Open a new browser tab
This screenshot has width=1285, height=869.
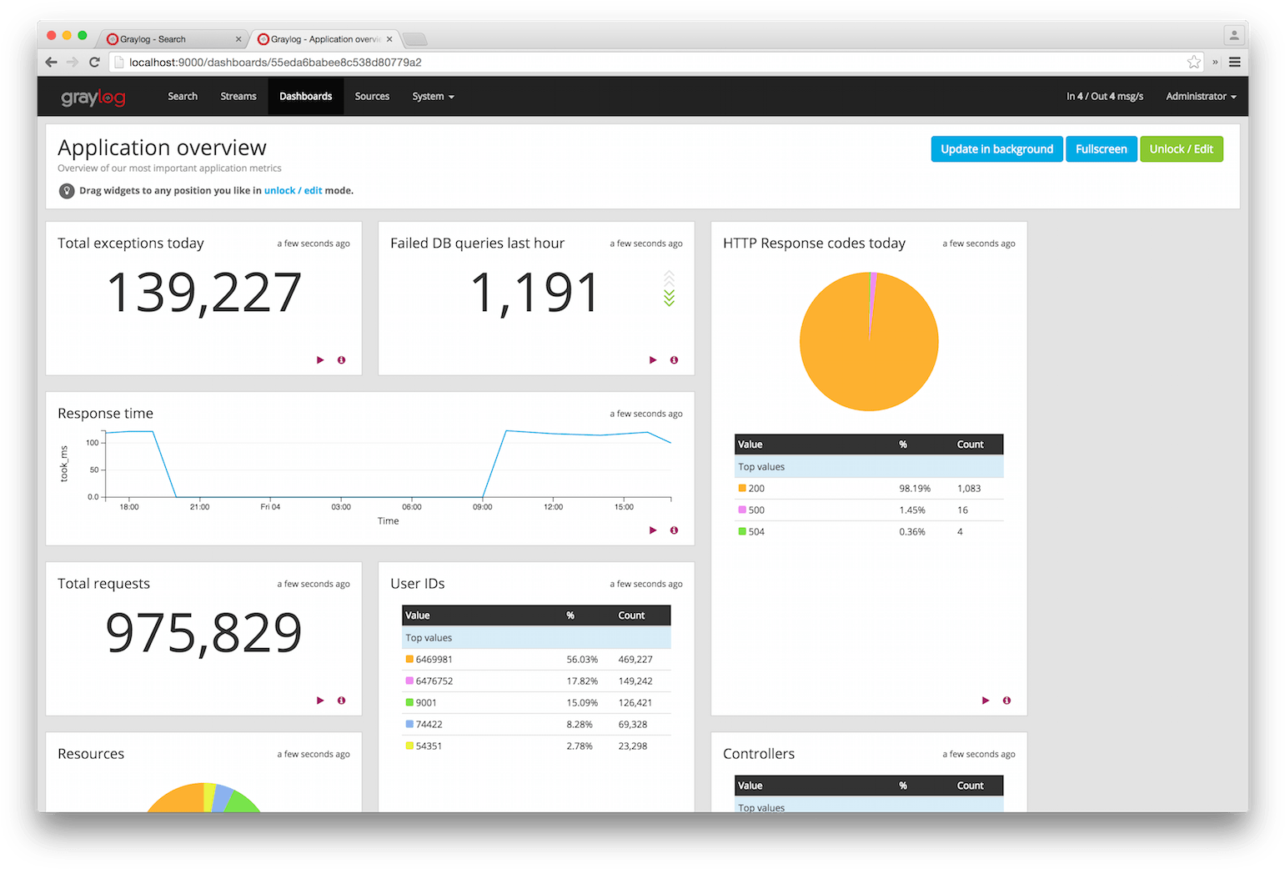(415, 39)
